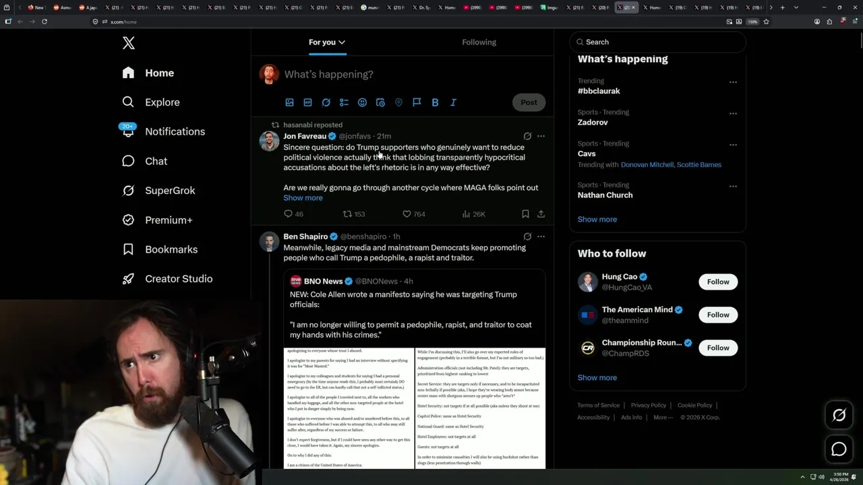Bookmark Jon Favreau's post

[525, 214]
